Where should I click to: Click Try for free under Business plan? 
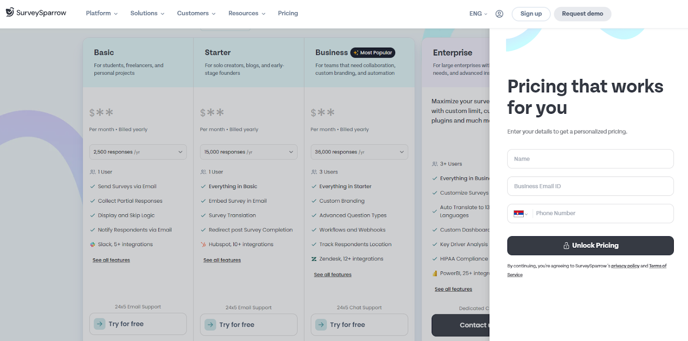(359, 325)
